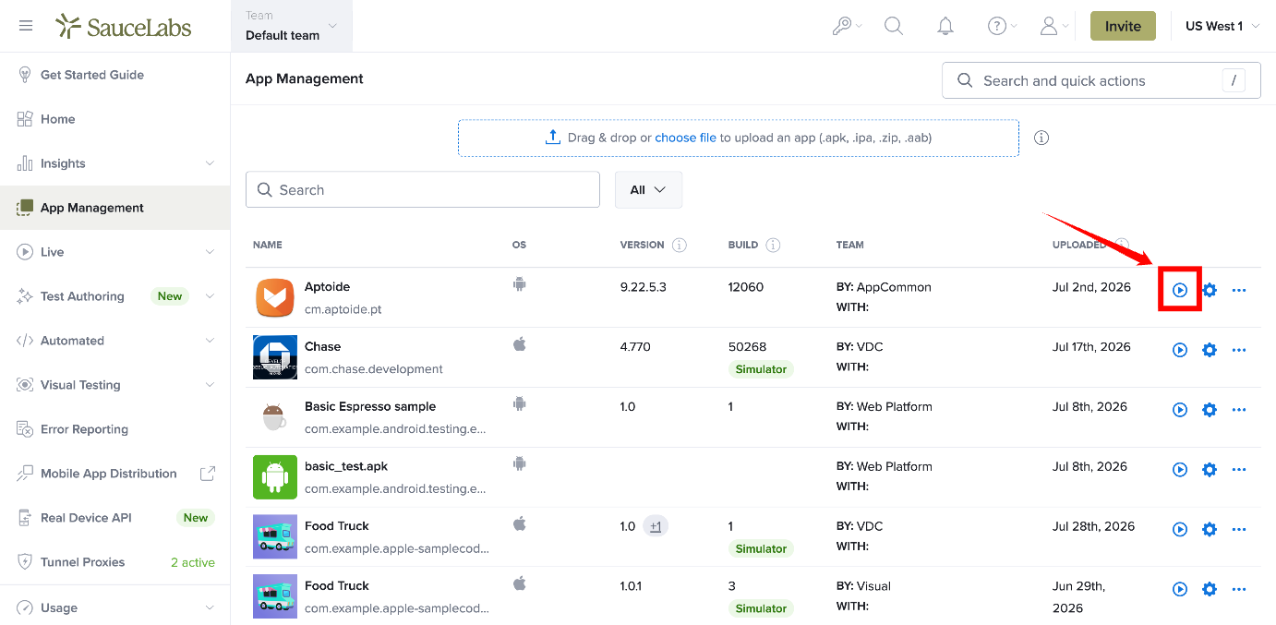Click the 2 active tunnels status

pyautogui.click(x=193, y=562)
